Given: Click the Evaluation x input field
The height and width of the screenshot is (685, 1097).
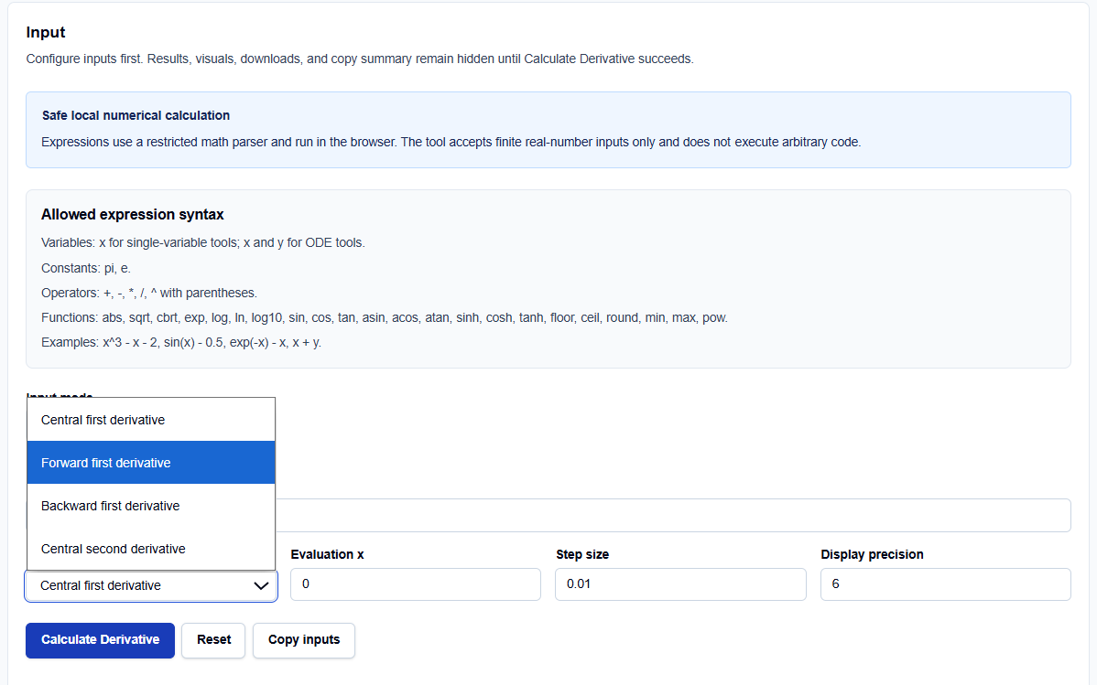Looking at the screenshot, I should (416, 584).
